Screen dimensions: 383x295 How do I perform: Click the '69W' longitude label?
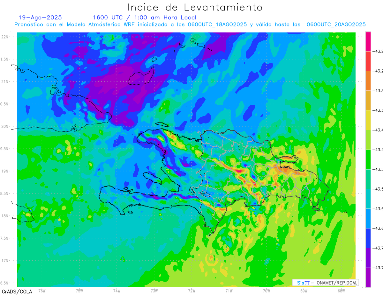(304, 291)
